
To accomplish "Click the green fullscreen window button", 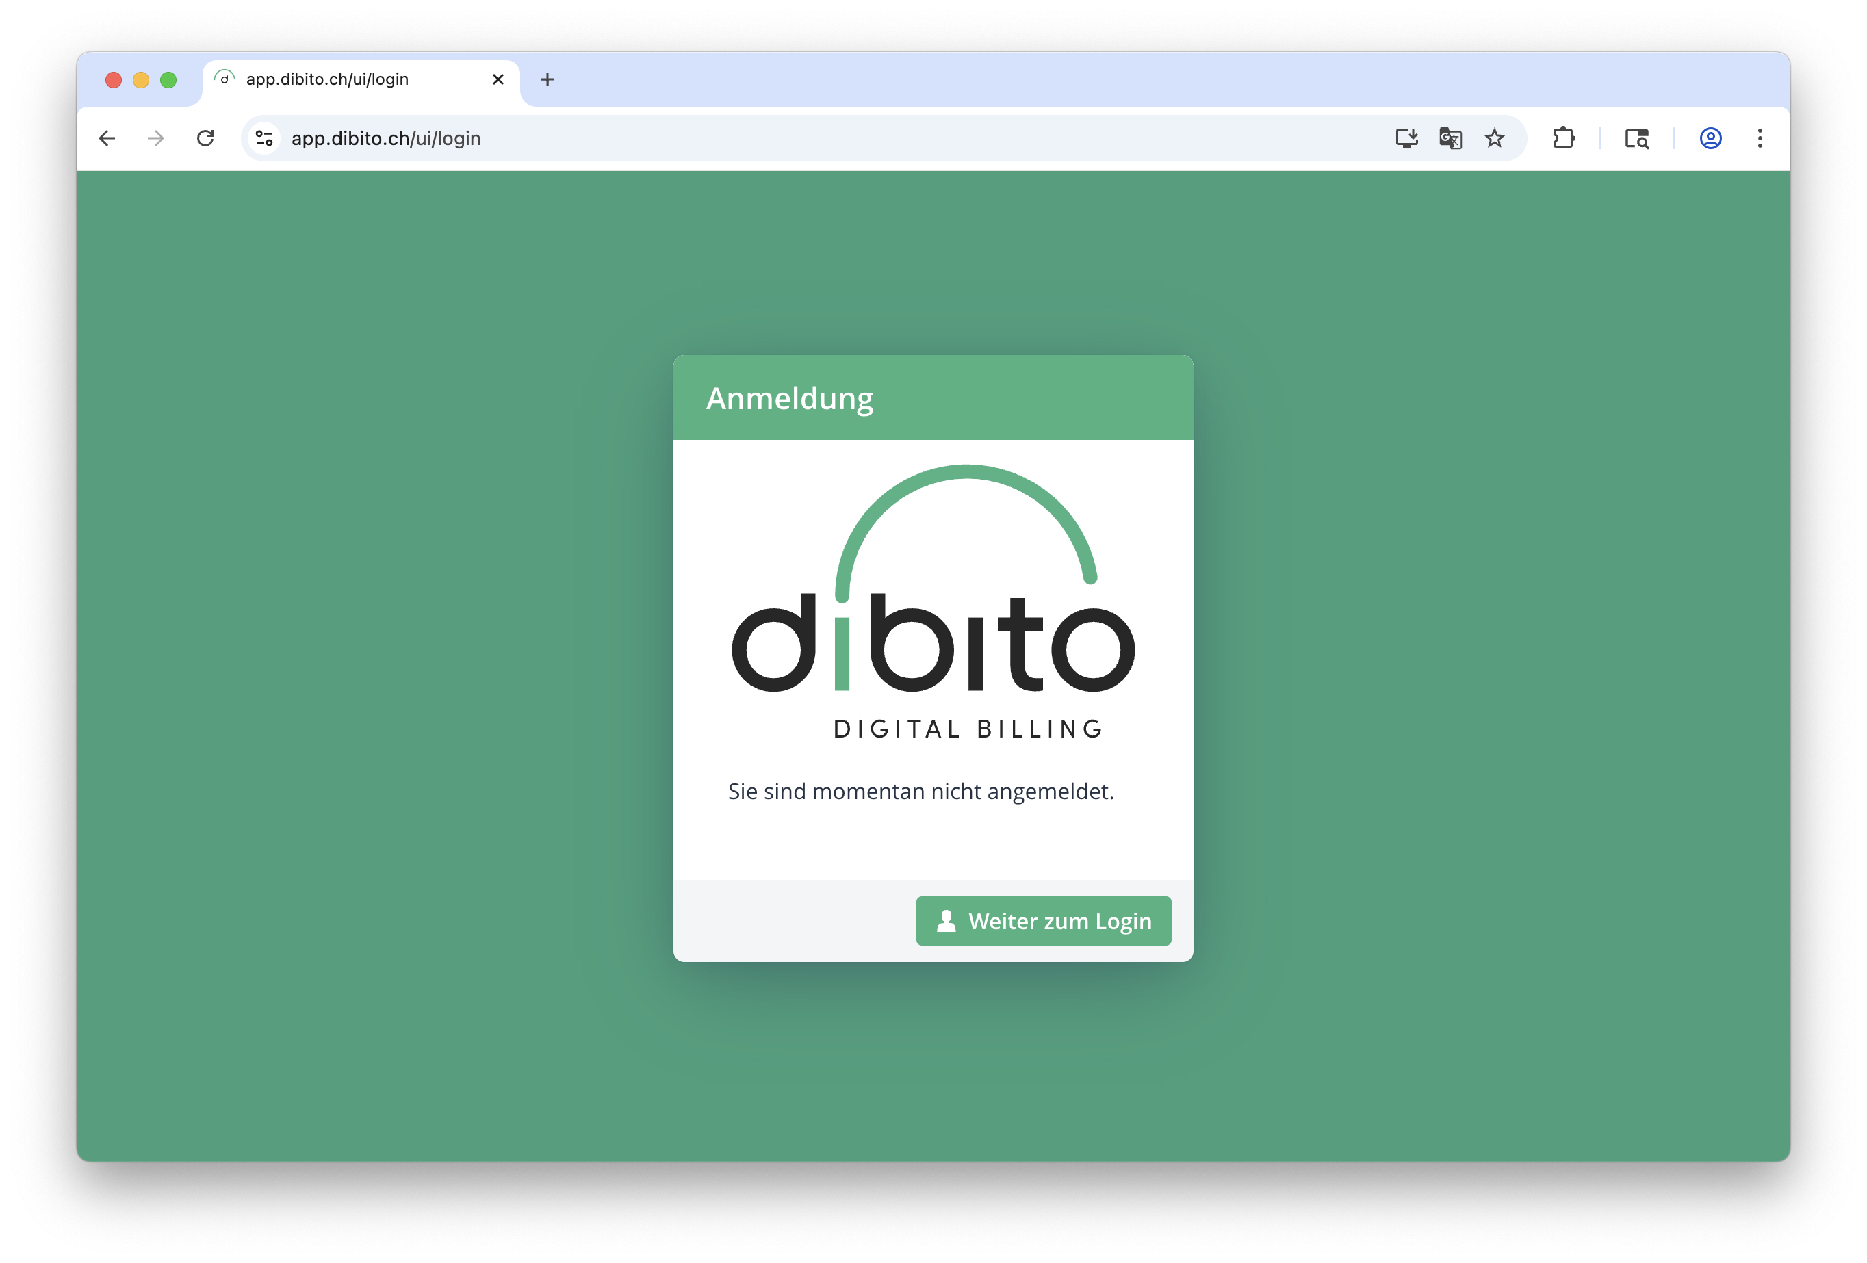I will click(x=169, y=79).
